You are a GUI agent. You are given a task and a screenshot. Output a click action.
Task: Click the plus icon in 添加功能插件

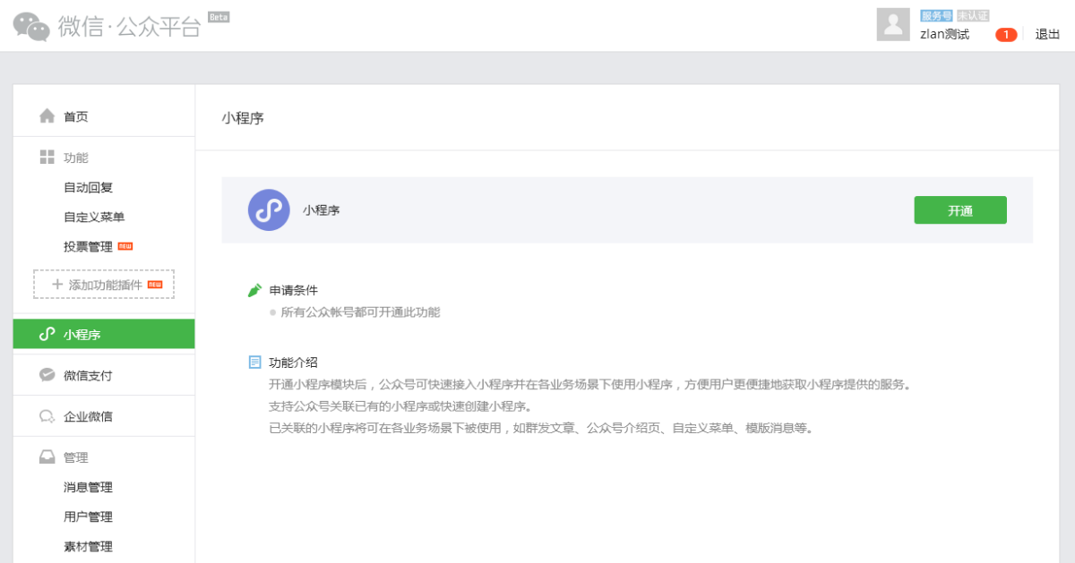[x=57, y=285]
